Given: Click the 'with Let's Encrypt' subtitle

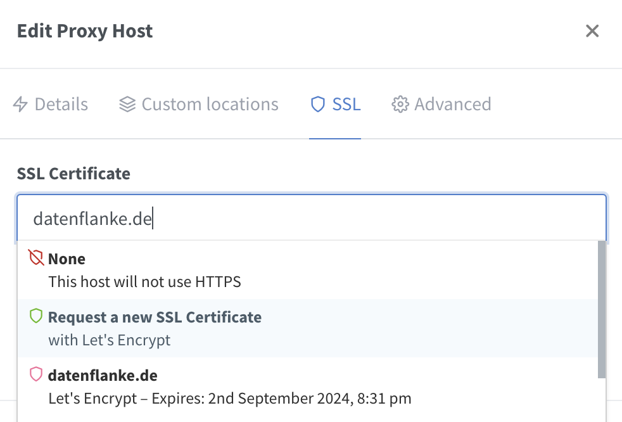Looking at the screenshot, I should [110, 340].
